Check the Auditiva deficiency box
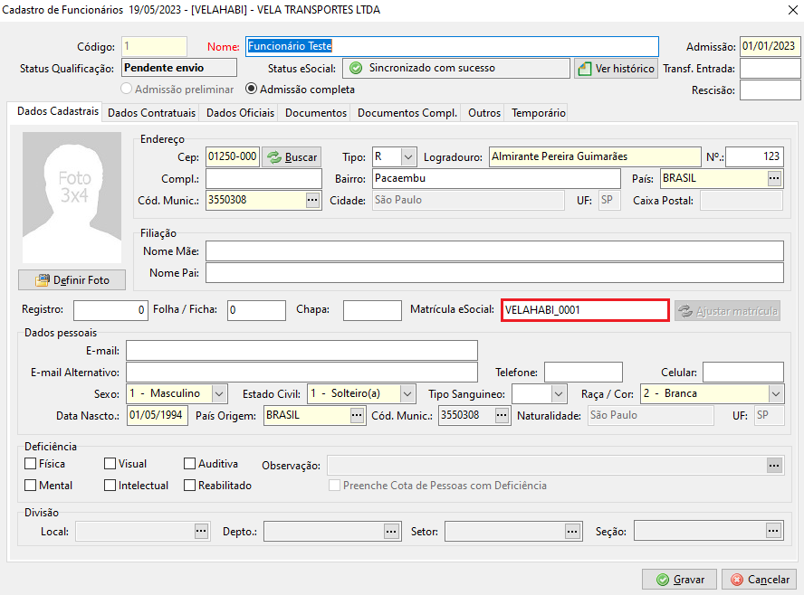 tap(190, 463)
